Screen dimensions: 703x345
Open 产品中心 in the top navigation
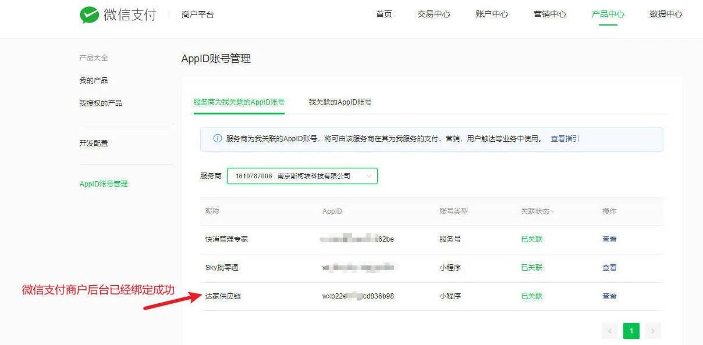[x=608, y=14]
